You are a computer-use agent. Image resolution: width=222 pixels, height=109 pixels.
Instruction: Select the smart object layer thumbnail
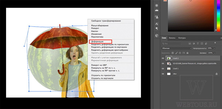tap(169, 64)
